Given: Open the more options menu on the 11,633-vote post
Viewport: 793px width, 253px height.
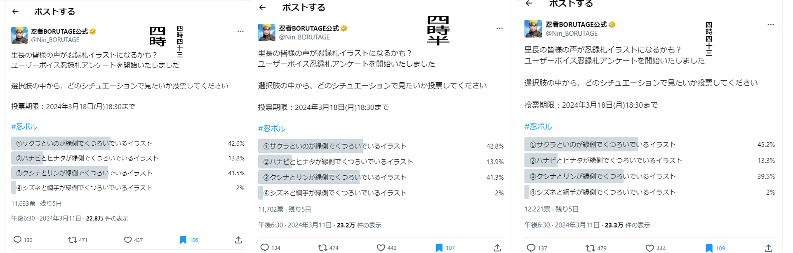Looking at the screenshot, I should [240, 31].
